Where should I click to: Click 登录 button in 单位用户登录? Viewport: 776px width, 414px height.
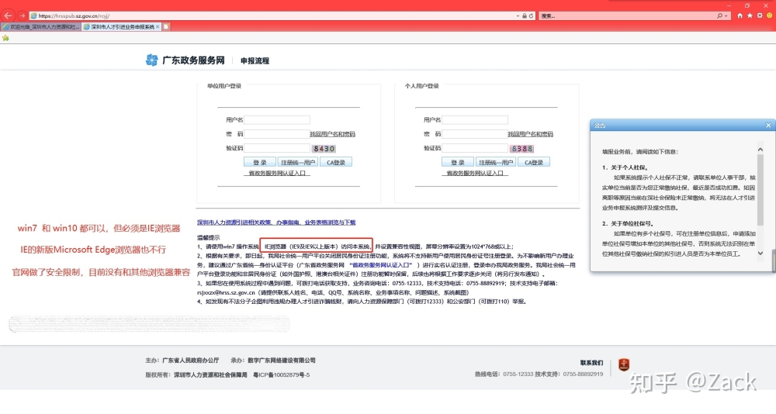tap(260, 162)
